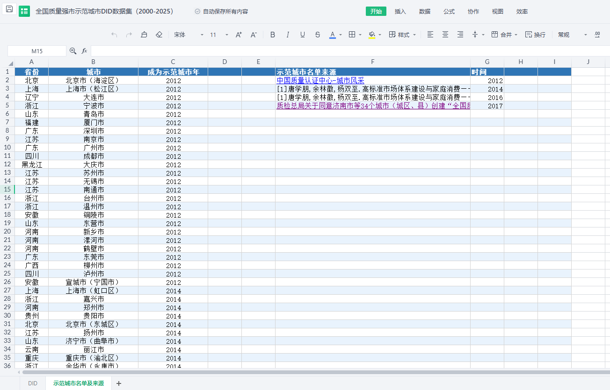Increase font size with A+ icon
Screen dimensions: 610x390
pos(239,35)
